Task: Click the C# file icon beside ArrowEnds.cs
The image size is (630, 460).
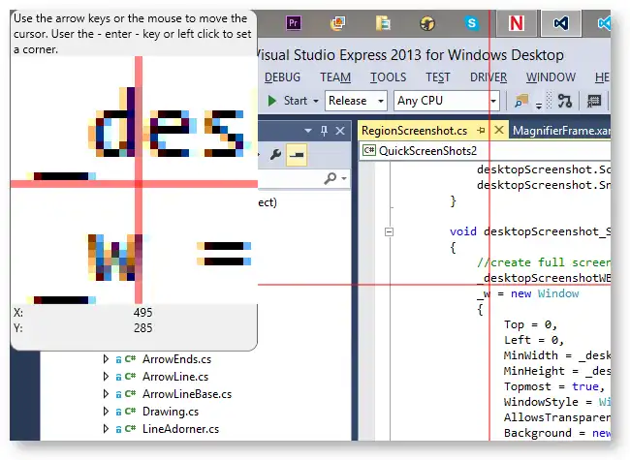Action: [130, 359]
